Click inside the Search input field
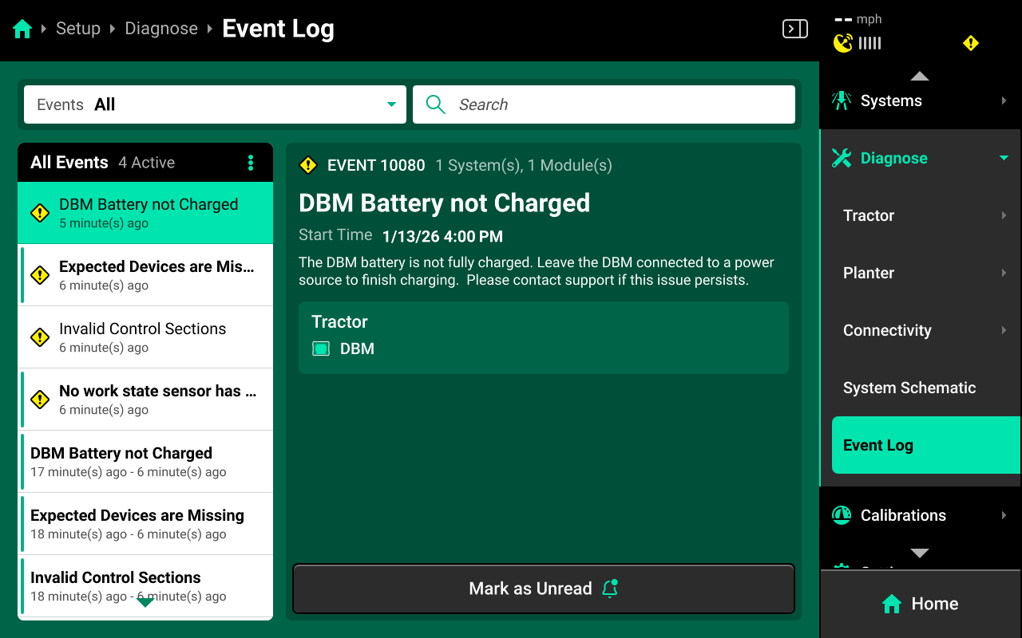The width and height of the screenshot is (1022, 638). click(604, 104)
